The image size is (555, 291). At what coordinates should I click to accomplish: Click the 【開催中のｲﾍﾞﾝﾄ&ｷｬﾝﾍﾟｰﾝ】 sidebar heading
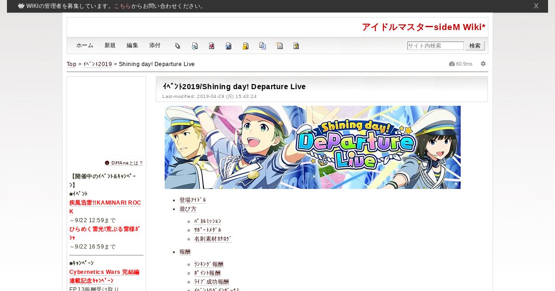103,181
